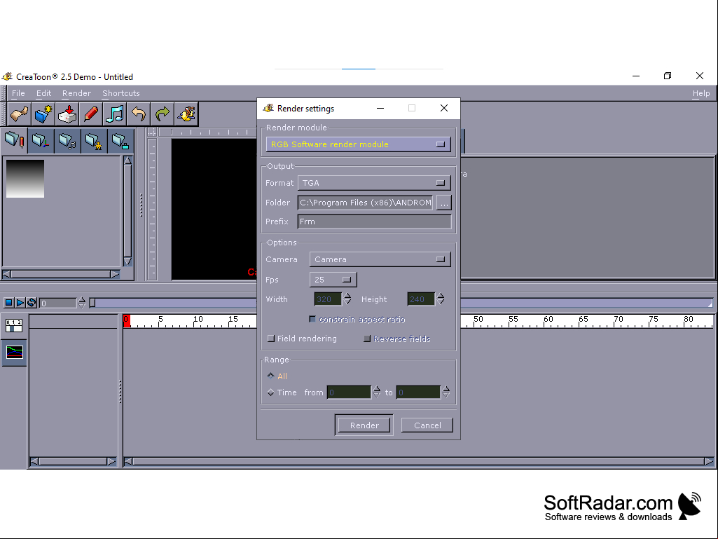Stop playback with the square button
Screen dimensions: 718x539
coord(8,303)
